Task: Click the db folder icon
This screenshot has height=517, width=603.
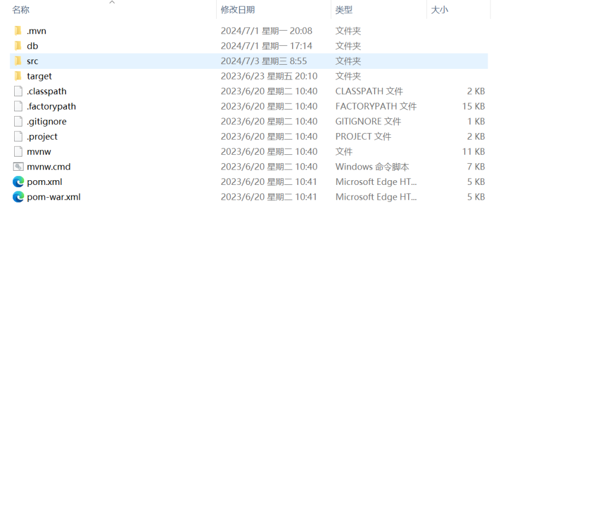Action: coord(18,46)
